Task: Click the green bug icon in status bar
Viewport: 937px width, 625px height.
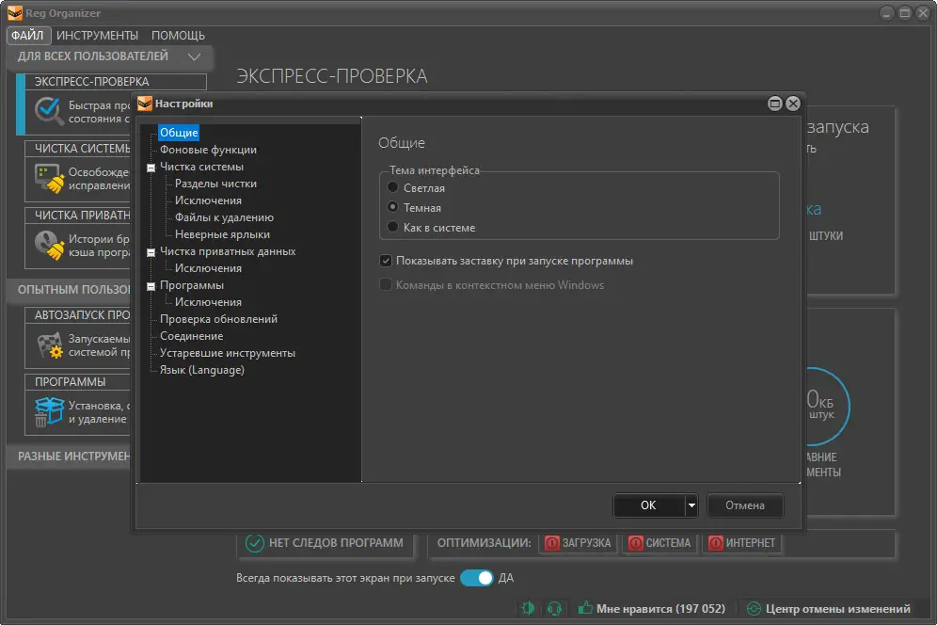Action: [x=528, y=608]
